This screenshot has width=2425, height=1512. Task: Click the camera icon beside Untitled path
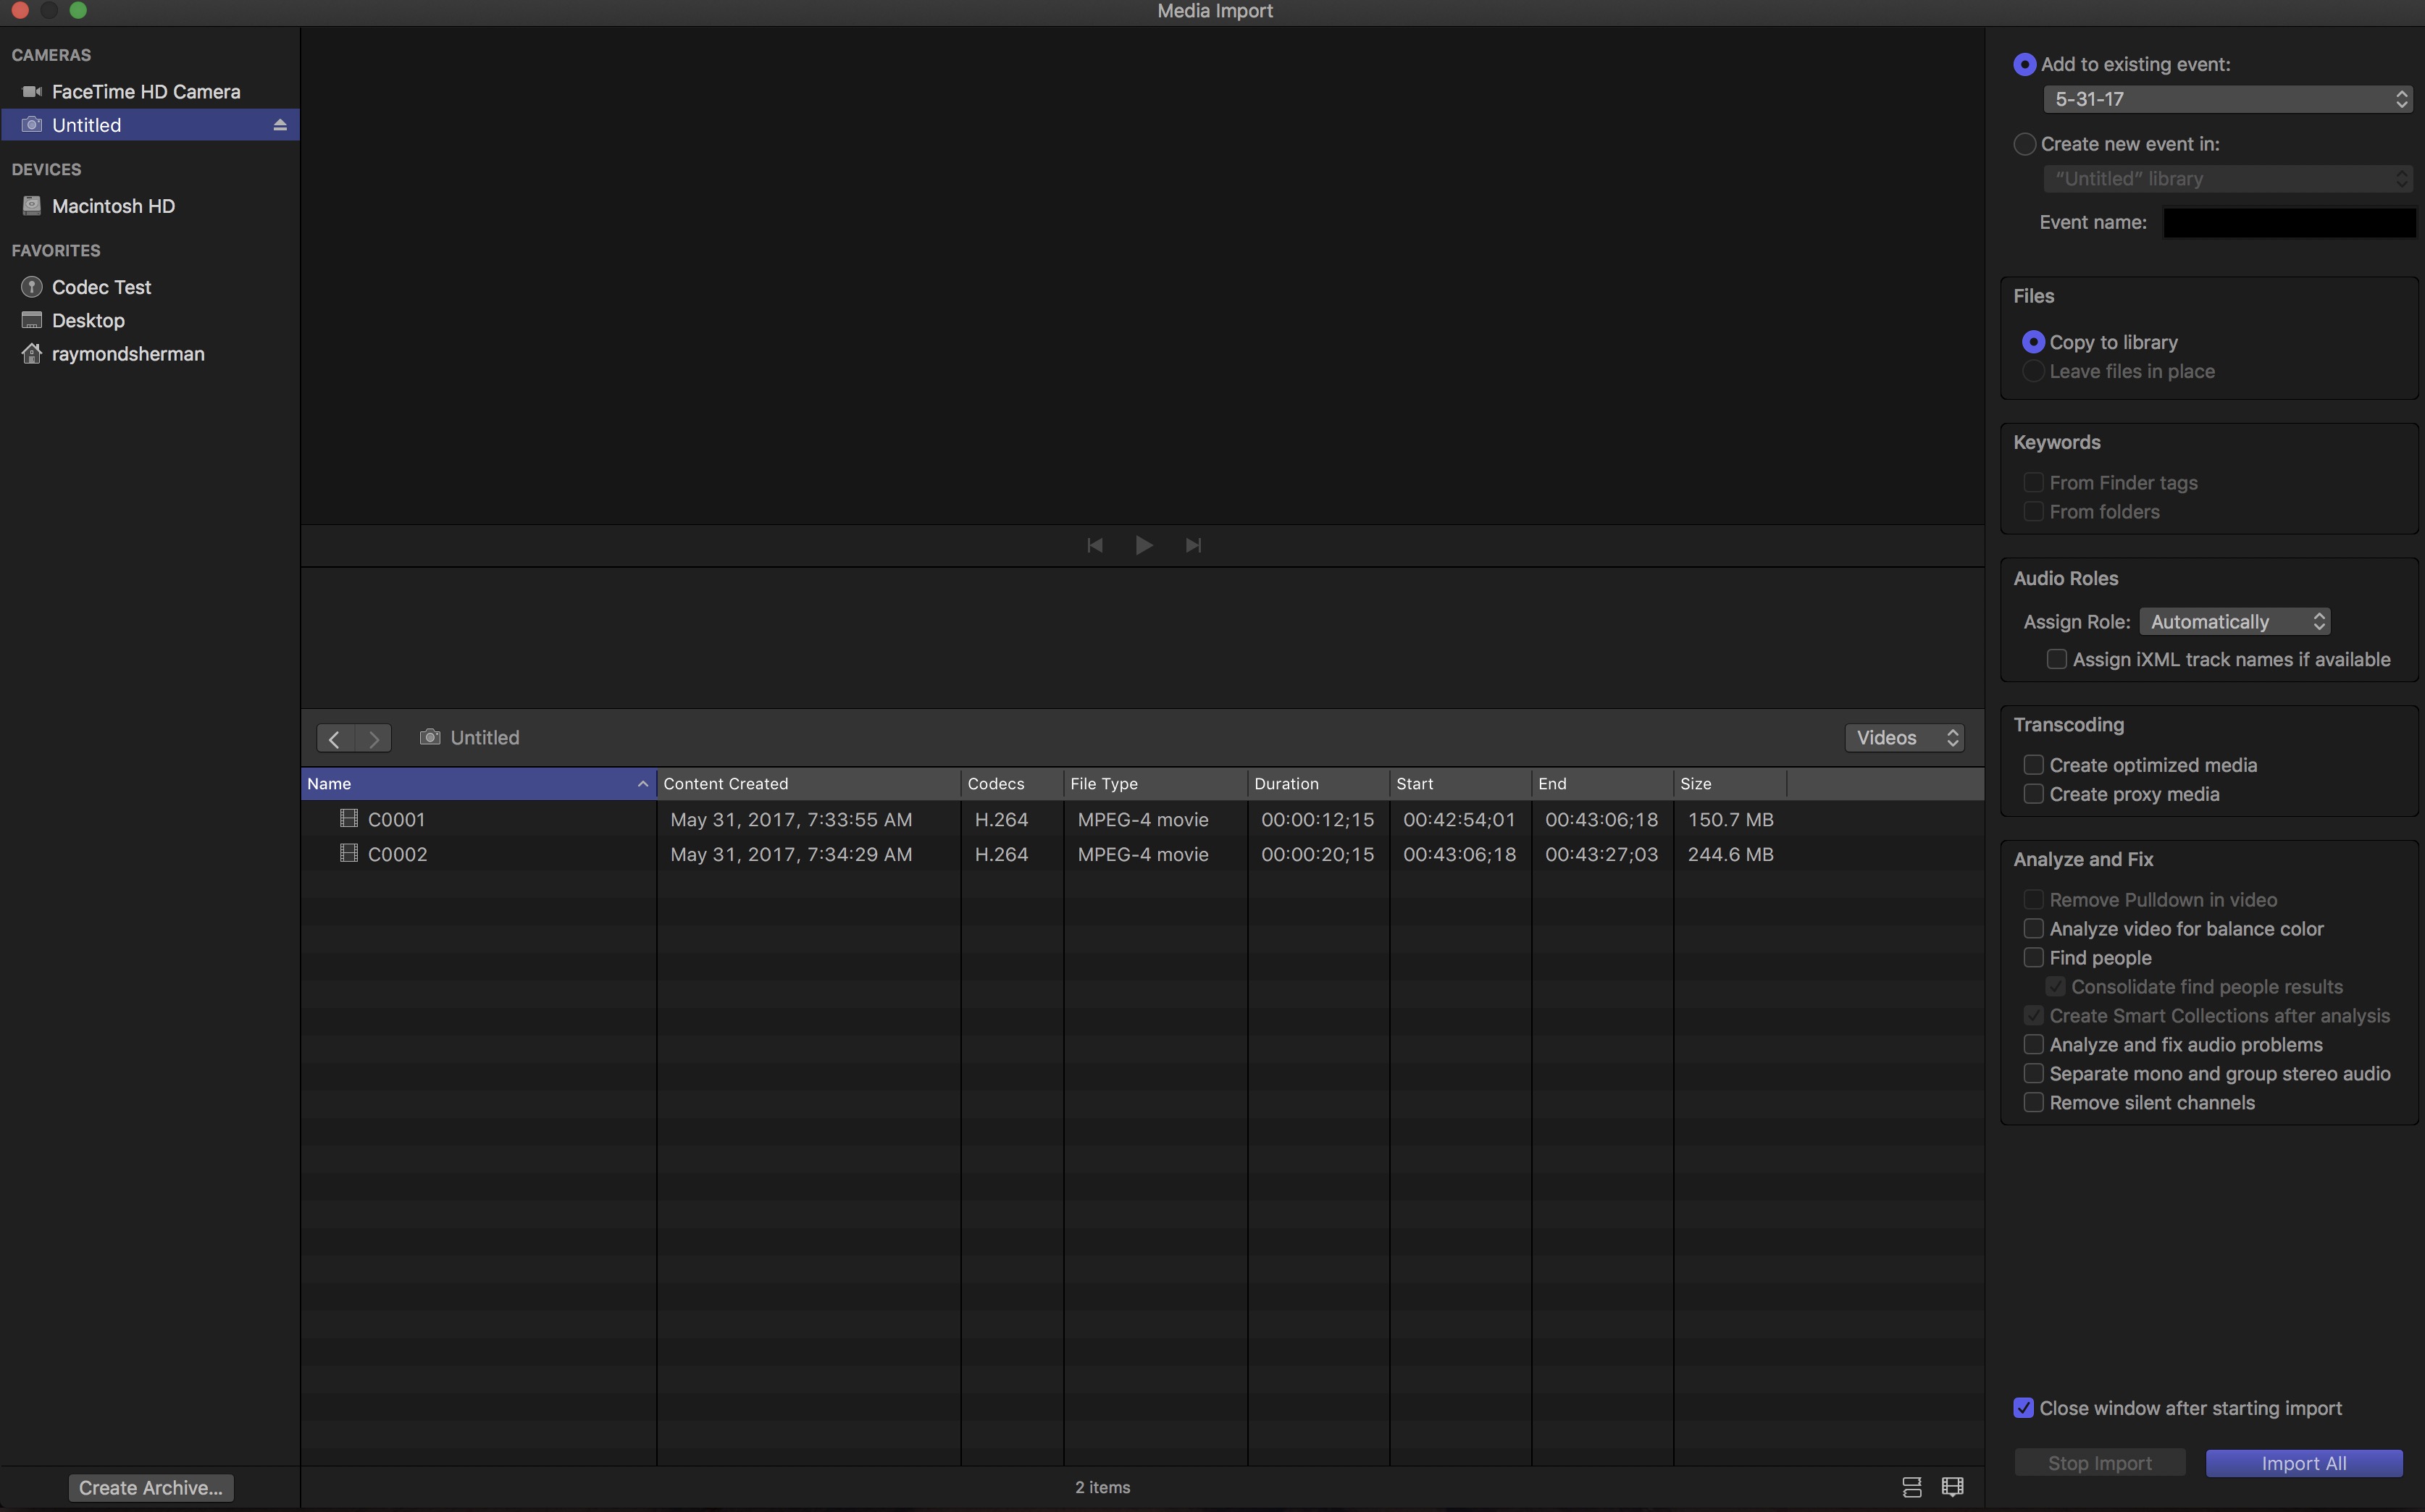point(430,737)
